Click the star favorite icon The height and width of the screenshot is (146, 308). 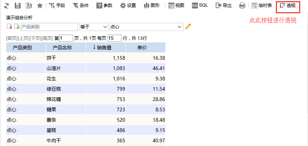40,6
